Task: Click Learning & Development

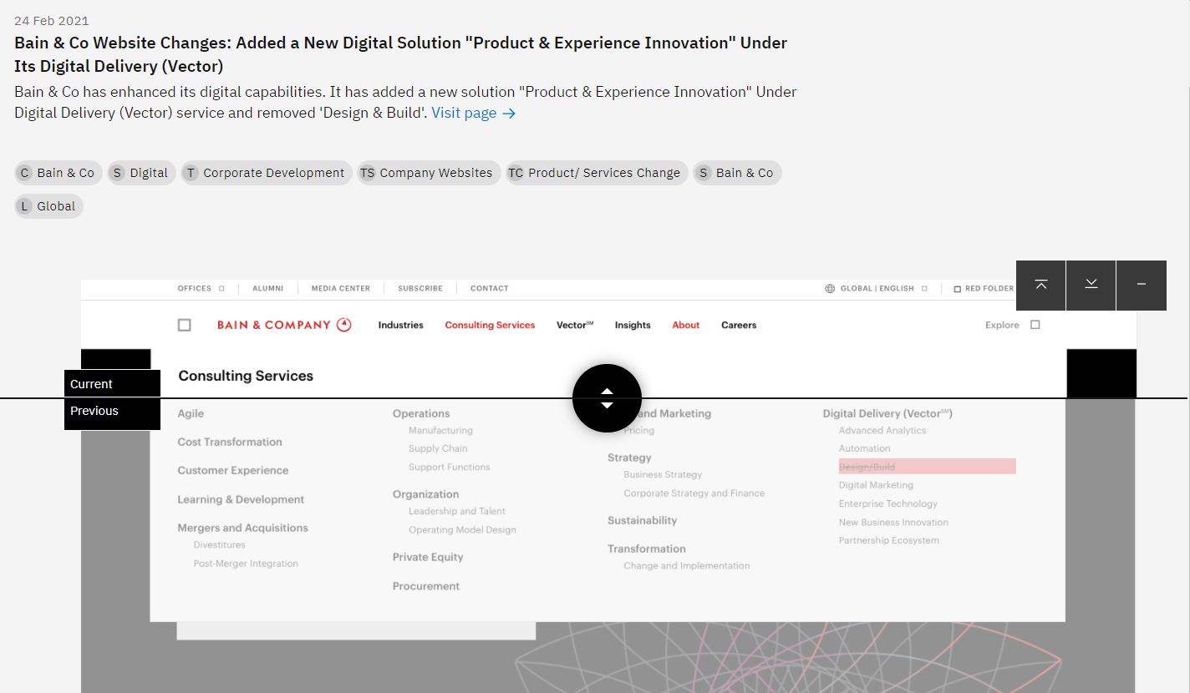Action: 241,499
